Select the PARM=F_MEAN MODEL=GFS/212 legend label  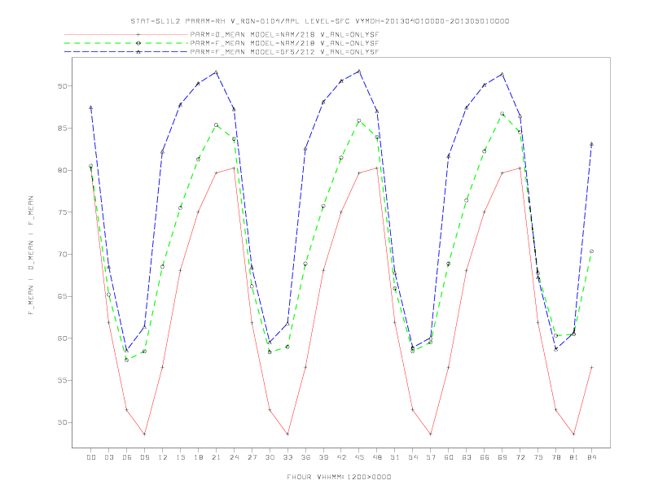point(284,52)
